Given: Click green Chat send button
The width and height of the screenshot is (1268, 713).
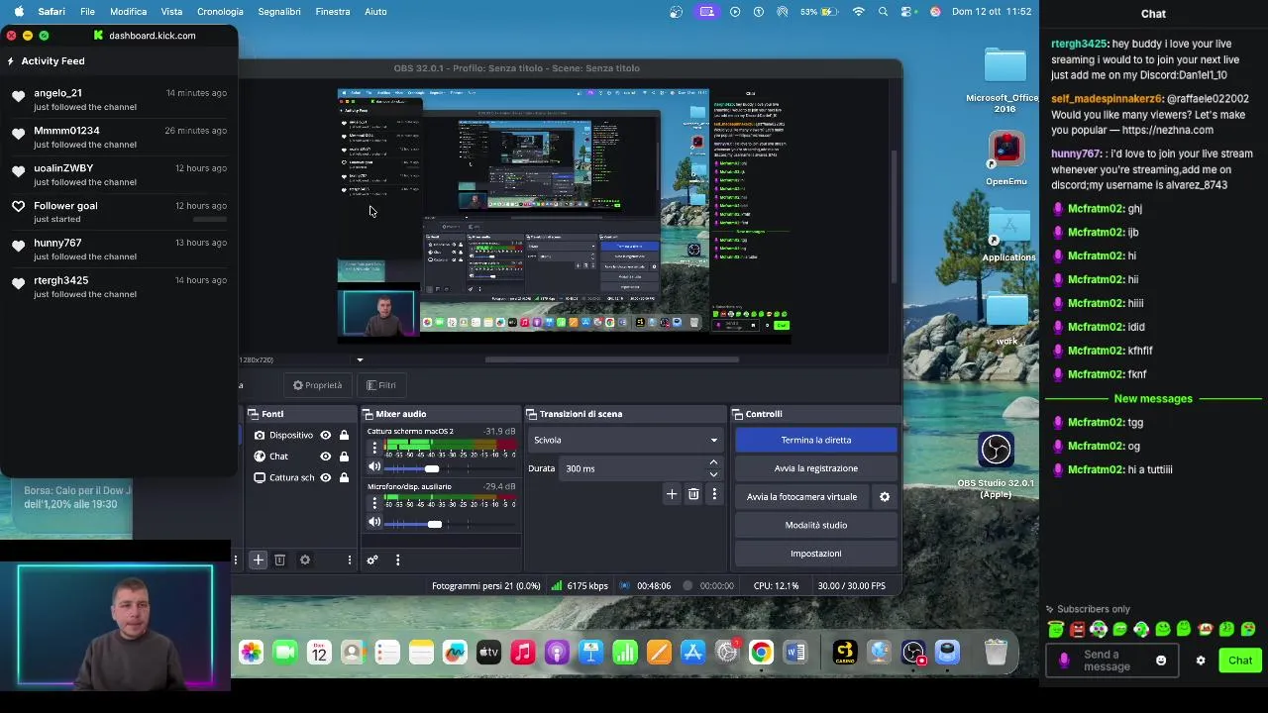Looking at the screenshot, I should [x=1240, y=661].
